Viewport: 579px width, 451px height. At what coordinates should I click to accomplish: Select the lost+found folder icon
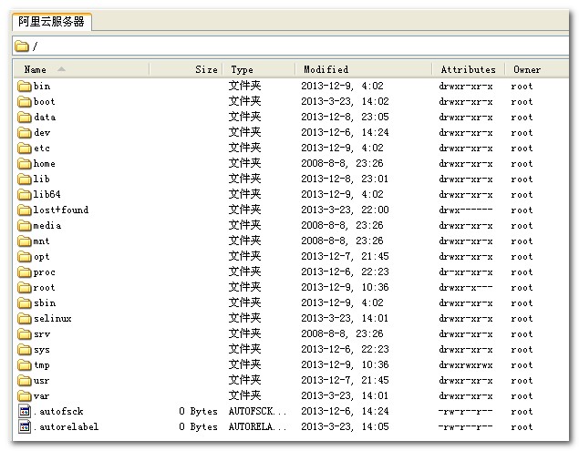click(25, 210)
